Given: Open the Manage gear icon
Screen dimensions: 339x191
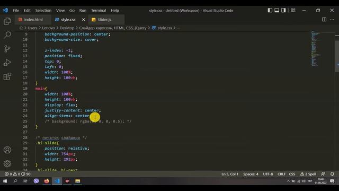Looking at the screenshot, I should (7, 163).
